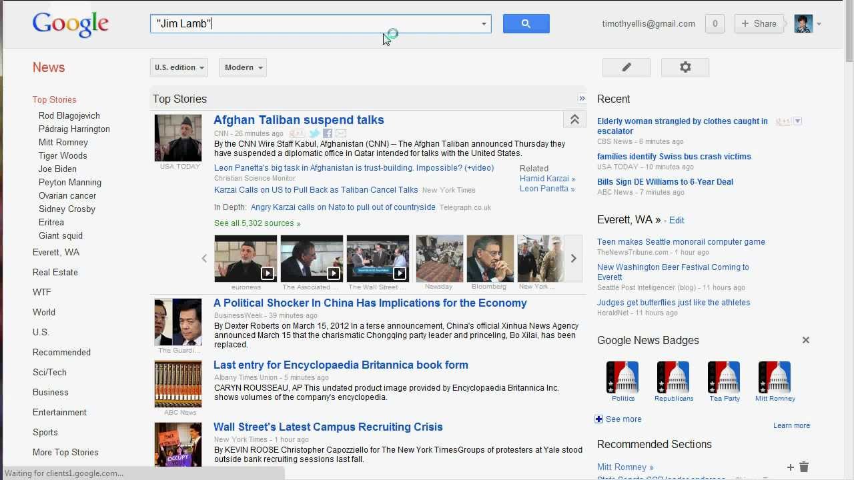Open the user profile avatar

tap(803, 24)
